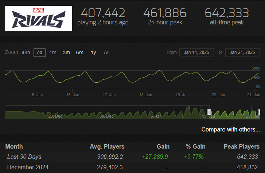Select the December 2024 row label
This screenshot has width=265, height=173.
tap(28, 167)
